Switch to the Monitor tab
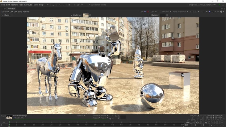Image resolution: width=226 pixels, height=127 pixels. [x=11, y=9]
